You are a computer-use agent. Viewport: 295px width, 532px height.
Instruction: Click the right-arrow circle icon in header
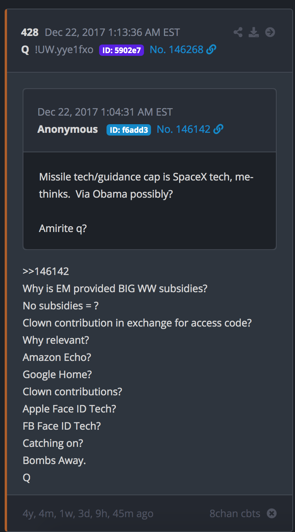click(x=270, y=32)
